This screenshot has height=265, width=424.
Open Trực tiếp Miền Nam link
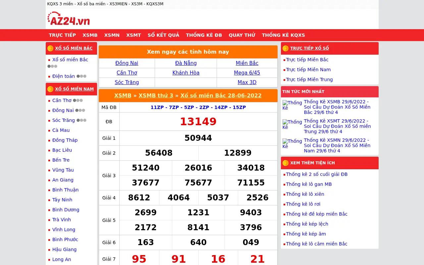[308, 70]
